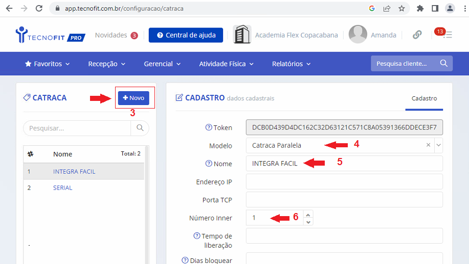Click the Nome column header
469x264 pixels.
(x=62, y=154)
